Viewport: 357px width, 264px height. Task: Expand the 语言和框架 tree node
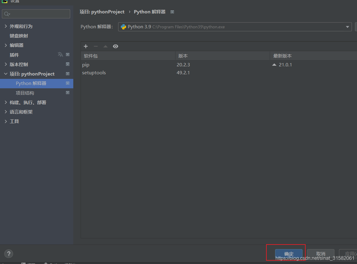coord(6,112)
